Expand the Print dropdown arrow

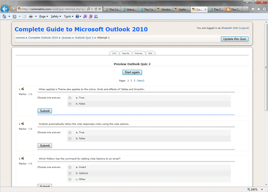click(36, 17)
